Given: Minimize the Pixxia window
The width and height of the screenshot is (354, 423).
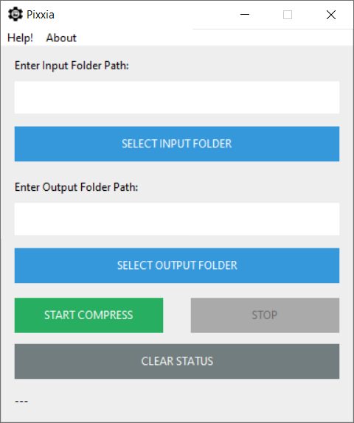Looking at the screenshot, I should pos(245,15).
